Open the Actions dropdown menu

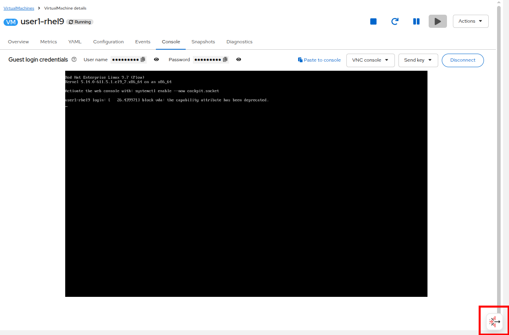470,21
